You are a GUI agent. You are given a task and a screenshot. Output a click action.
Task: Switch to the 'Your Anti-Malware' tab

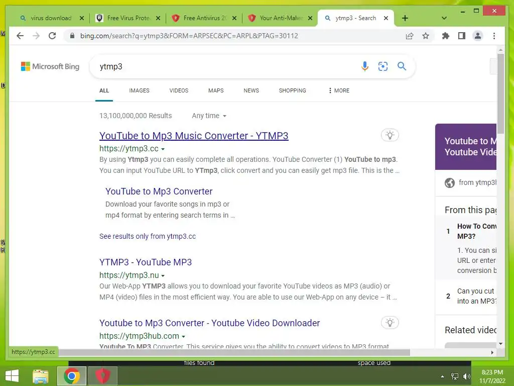(280, 18)
